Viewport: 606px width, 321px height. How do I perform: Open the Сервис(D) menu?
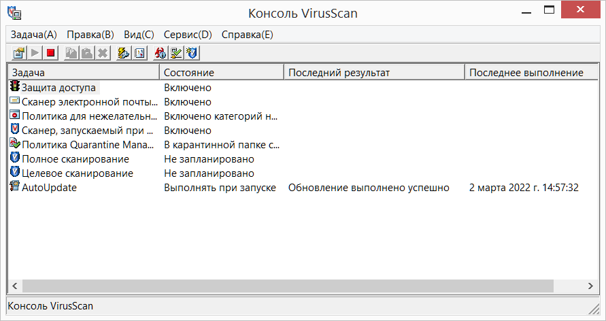[x=188, y=35]
